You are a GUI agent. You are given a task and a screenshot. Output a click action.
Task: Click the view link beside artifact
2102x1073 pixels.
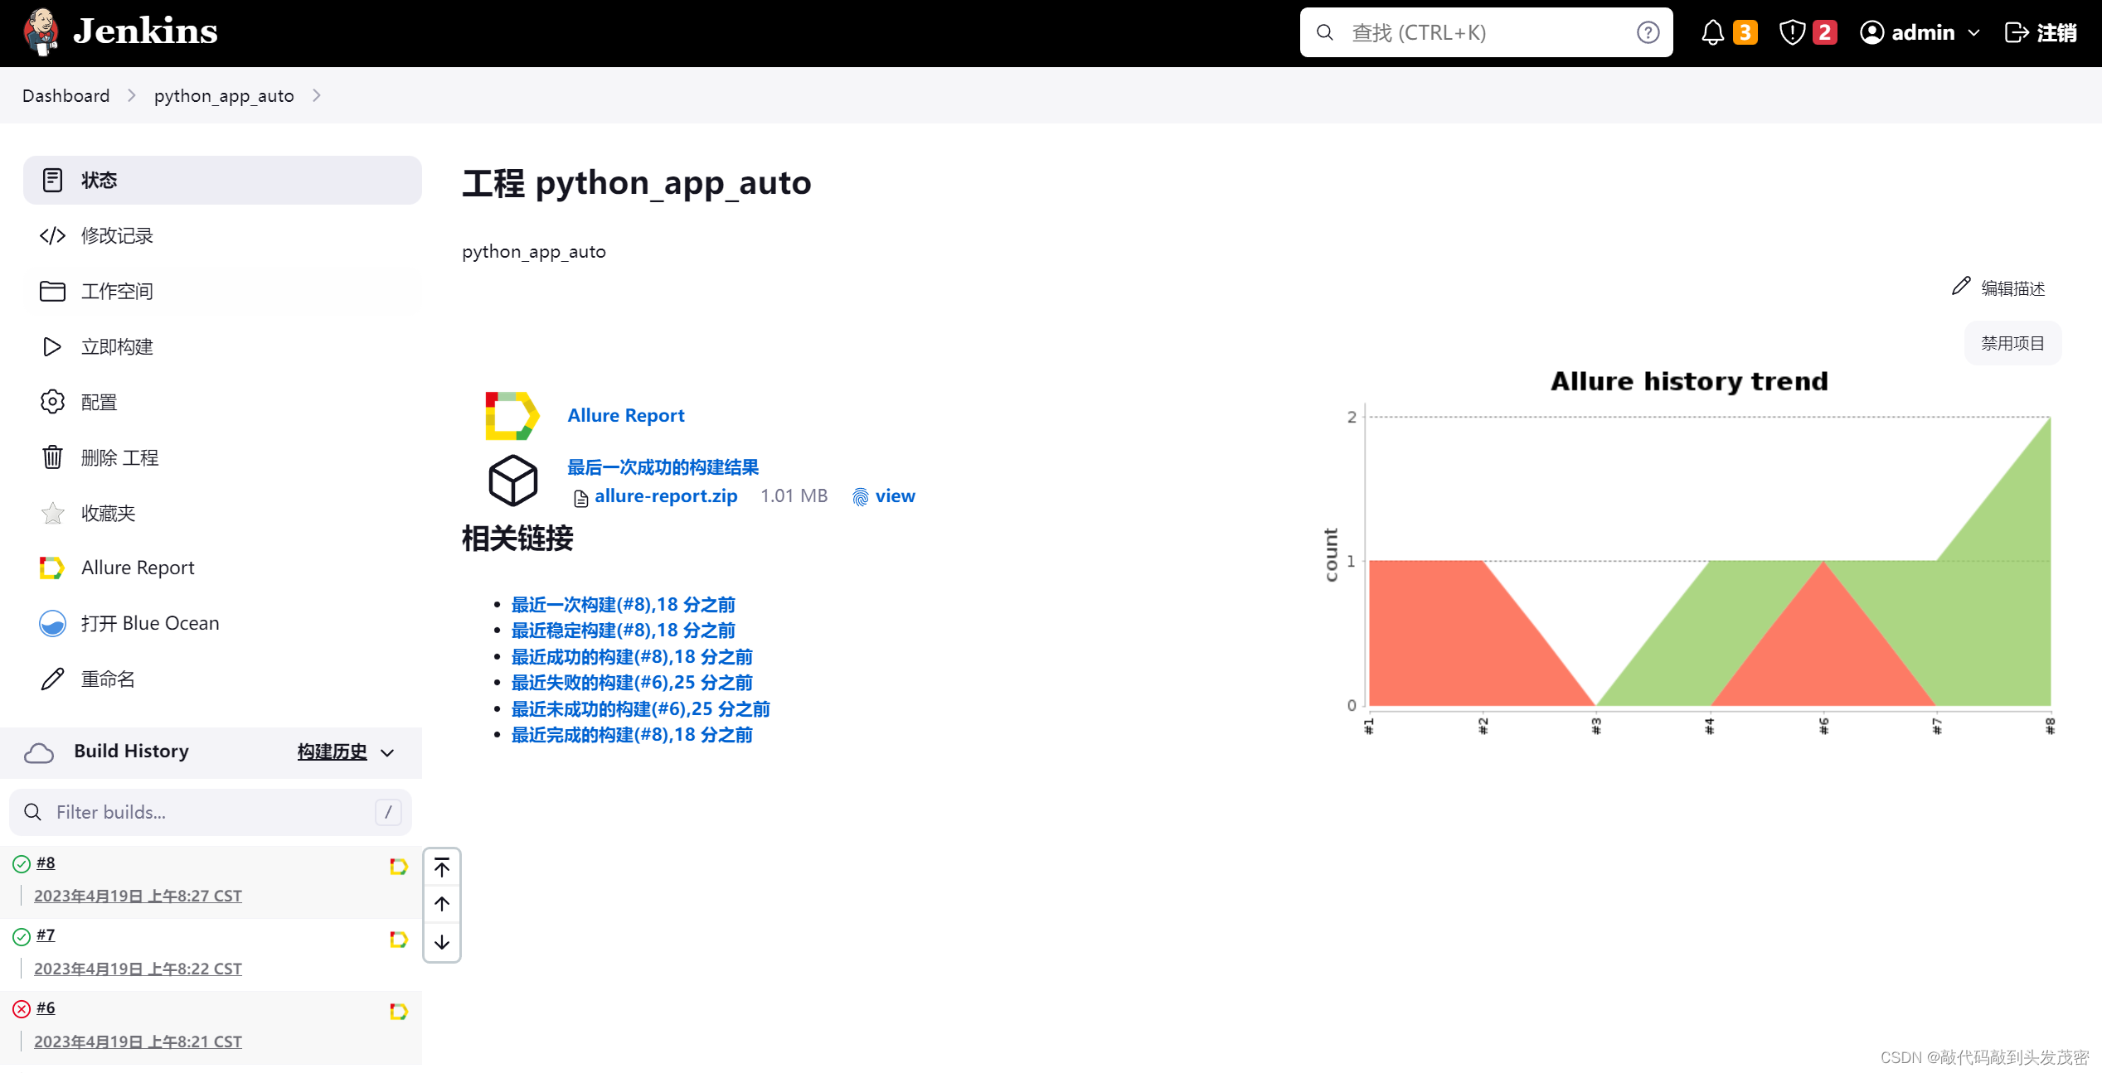click(896, 495)
